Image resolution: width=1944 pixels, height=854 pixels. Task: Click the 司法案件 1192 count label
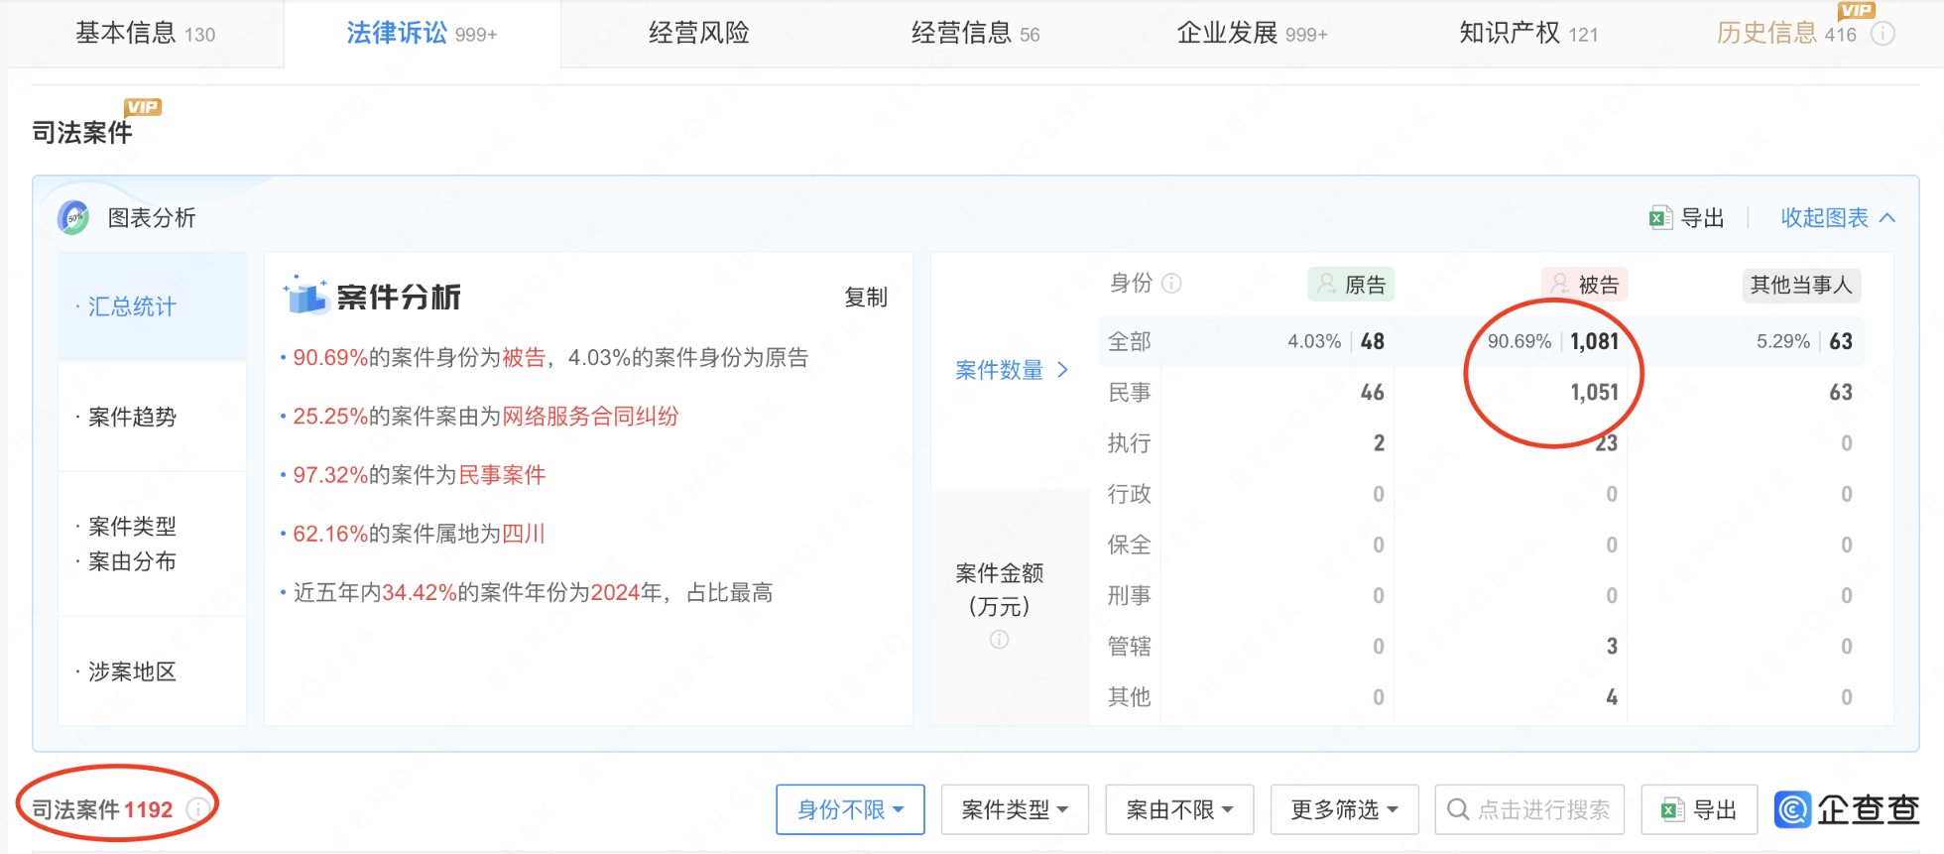pos(102,809)
